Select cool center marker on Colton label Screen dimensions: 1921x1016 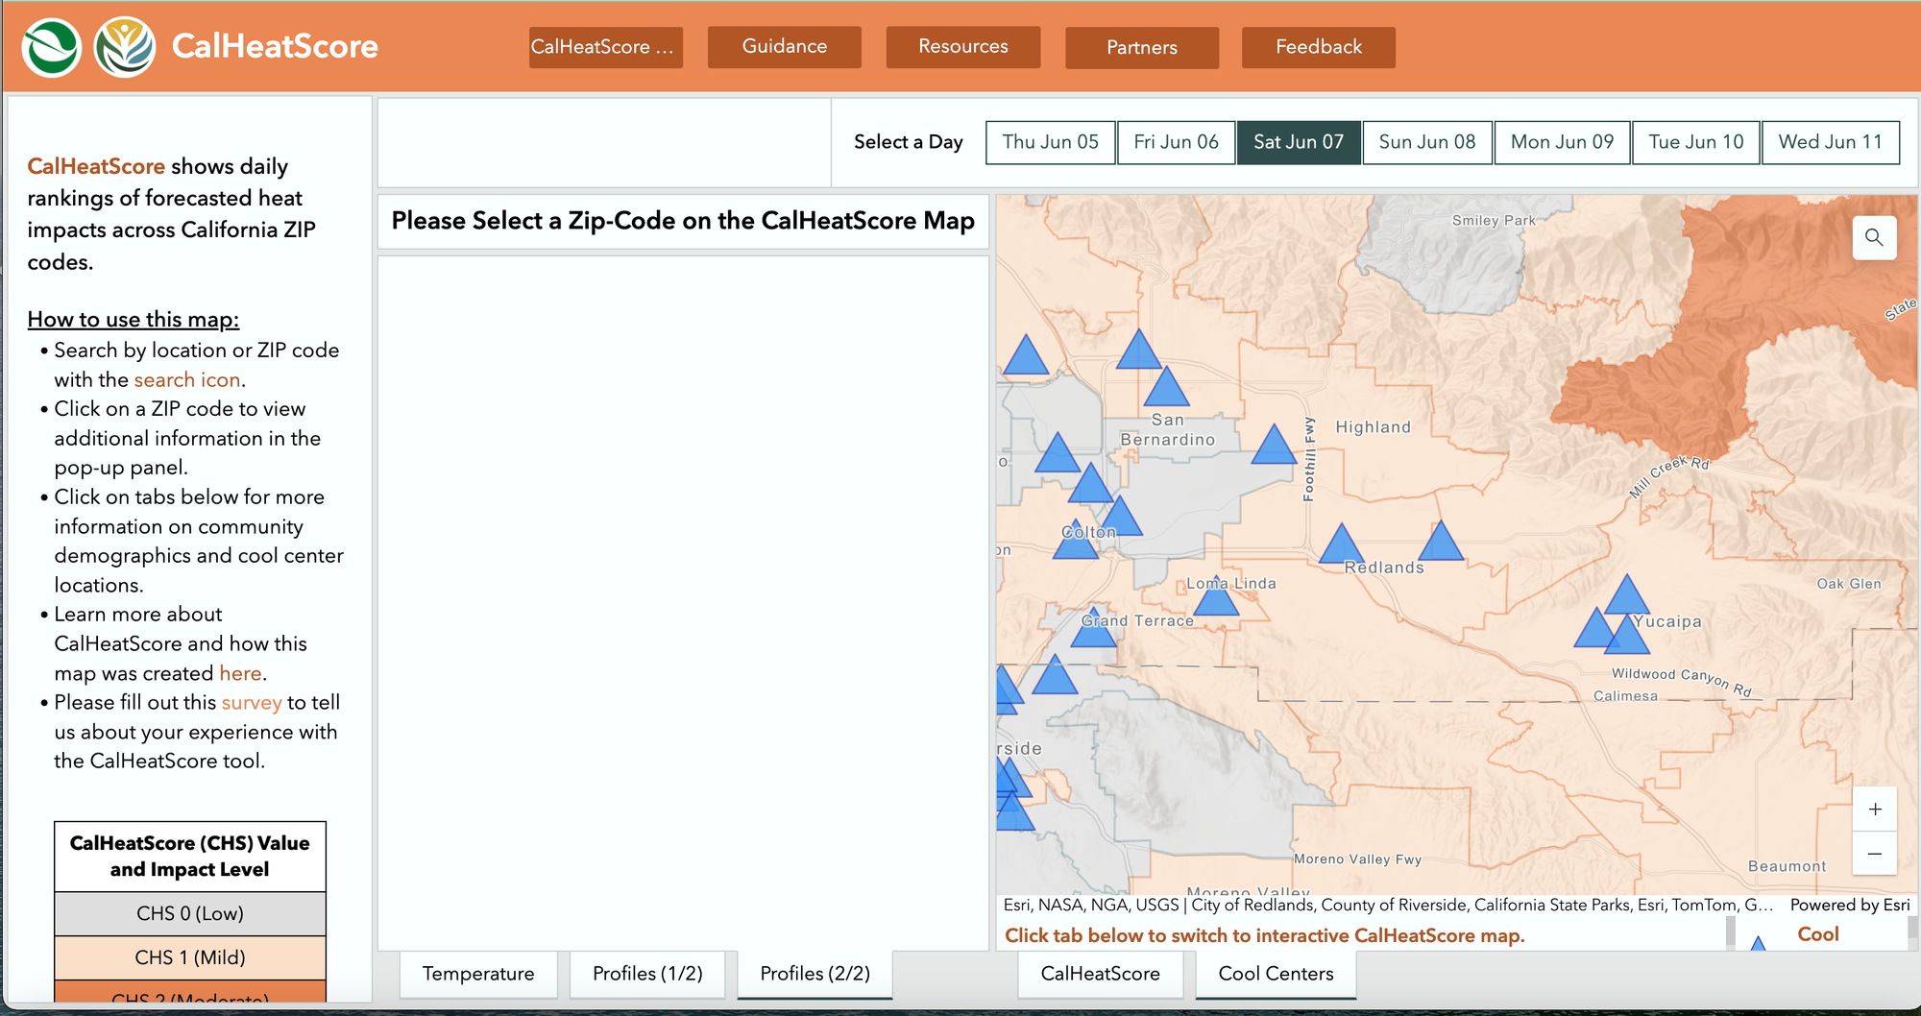[1076, 540]
